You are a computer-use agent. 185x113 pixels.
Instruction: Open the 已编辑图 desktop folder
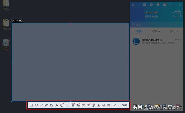6,24
